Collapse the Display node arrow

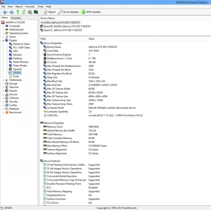click(3, 41)
